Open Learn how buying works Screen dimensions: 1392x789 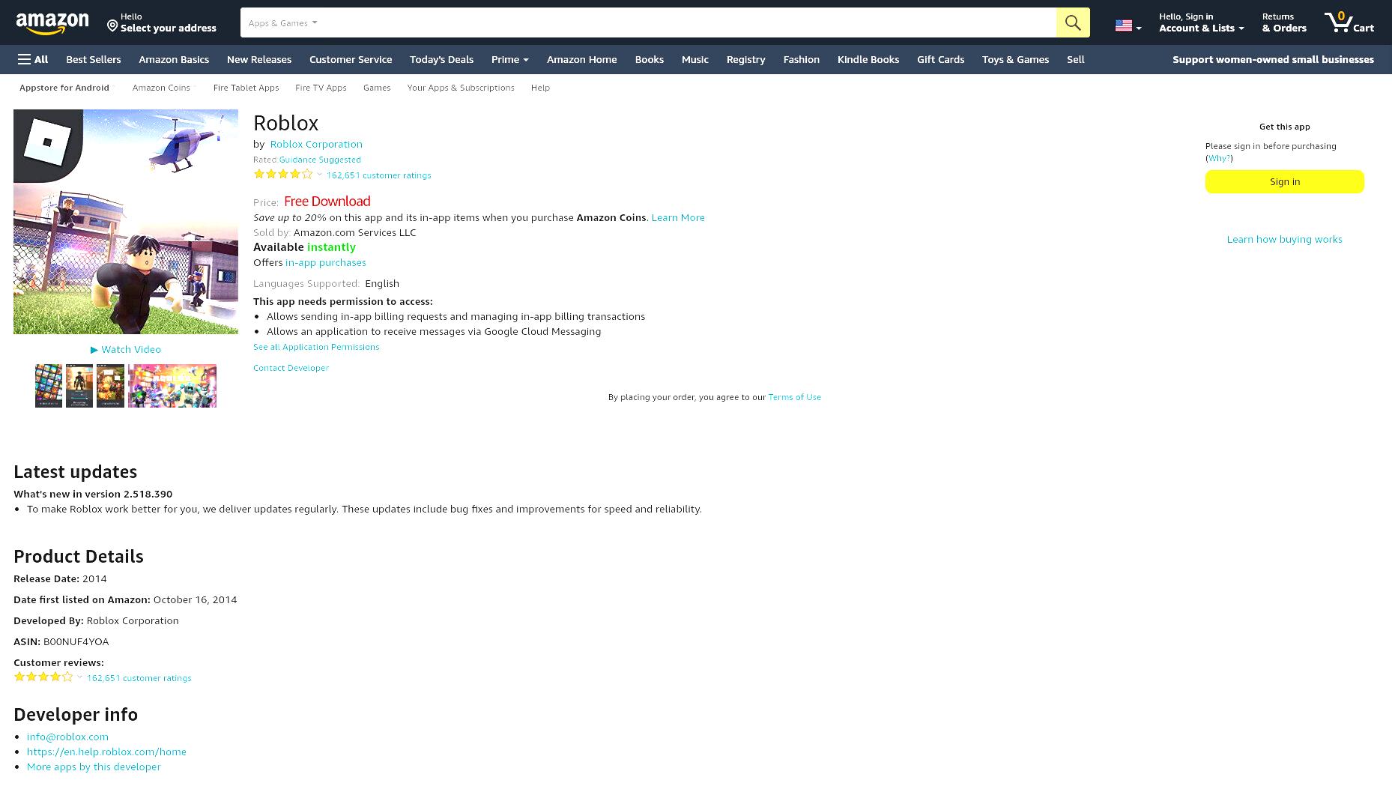point(1284,239)
